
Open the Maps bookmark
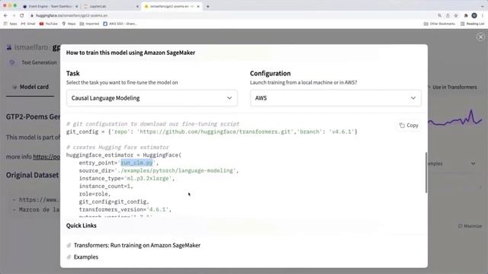pyautogui.click(x=69, y=24)
